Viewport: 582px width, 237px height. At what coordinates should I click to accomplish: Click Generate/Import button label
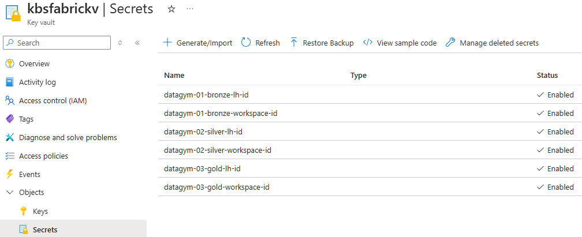pyautogui.click(x=204, y=43)
